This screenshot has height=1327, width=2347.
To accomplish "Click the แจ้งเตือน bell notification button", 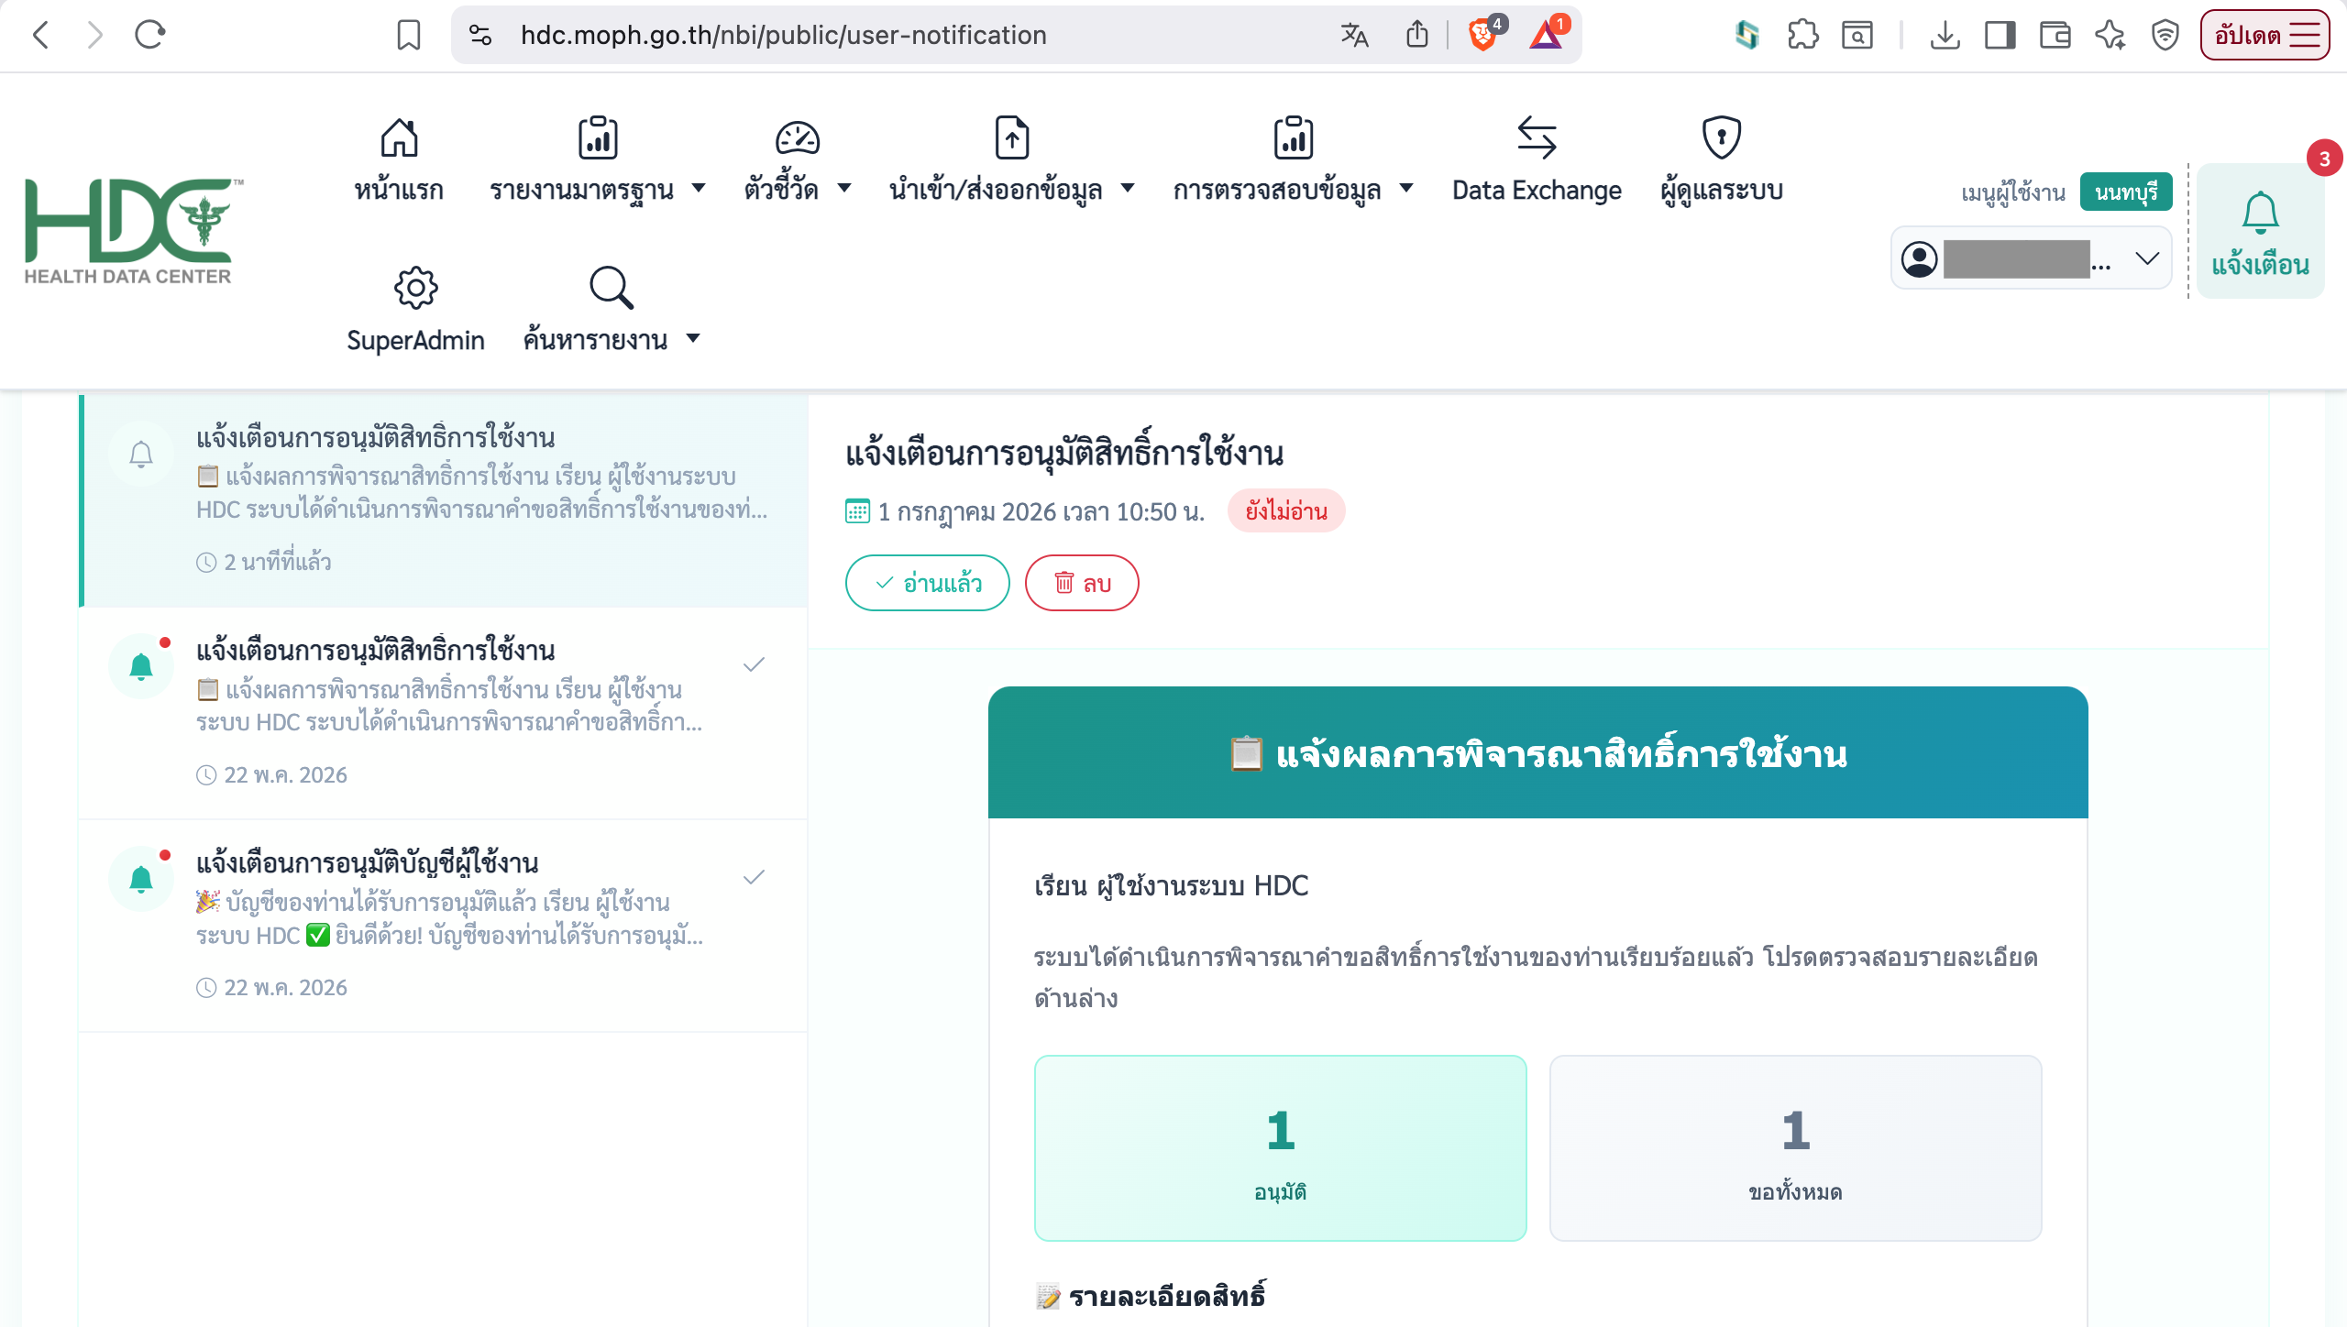I will [x=2260, y=233].
